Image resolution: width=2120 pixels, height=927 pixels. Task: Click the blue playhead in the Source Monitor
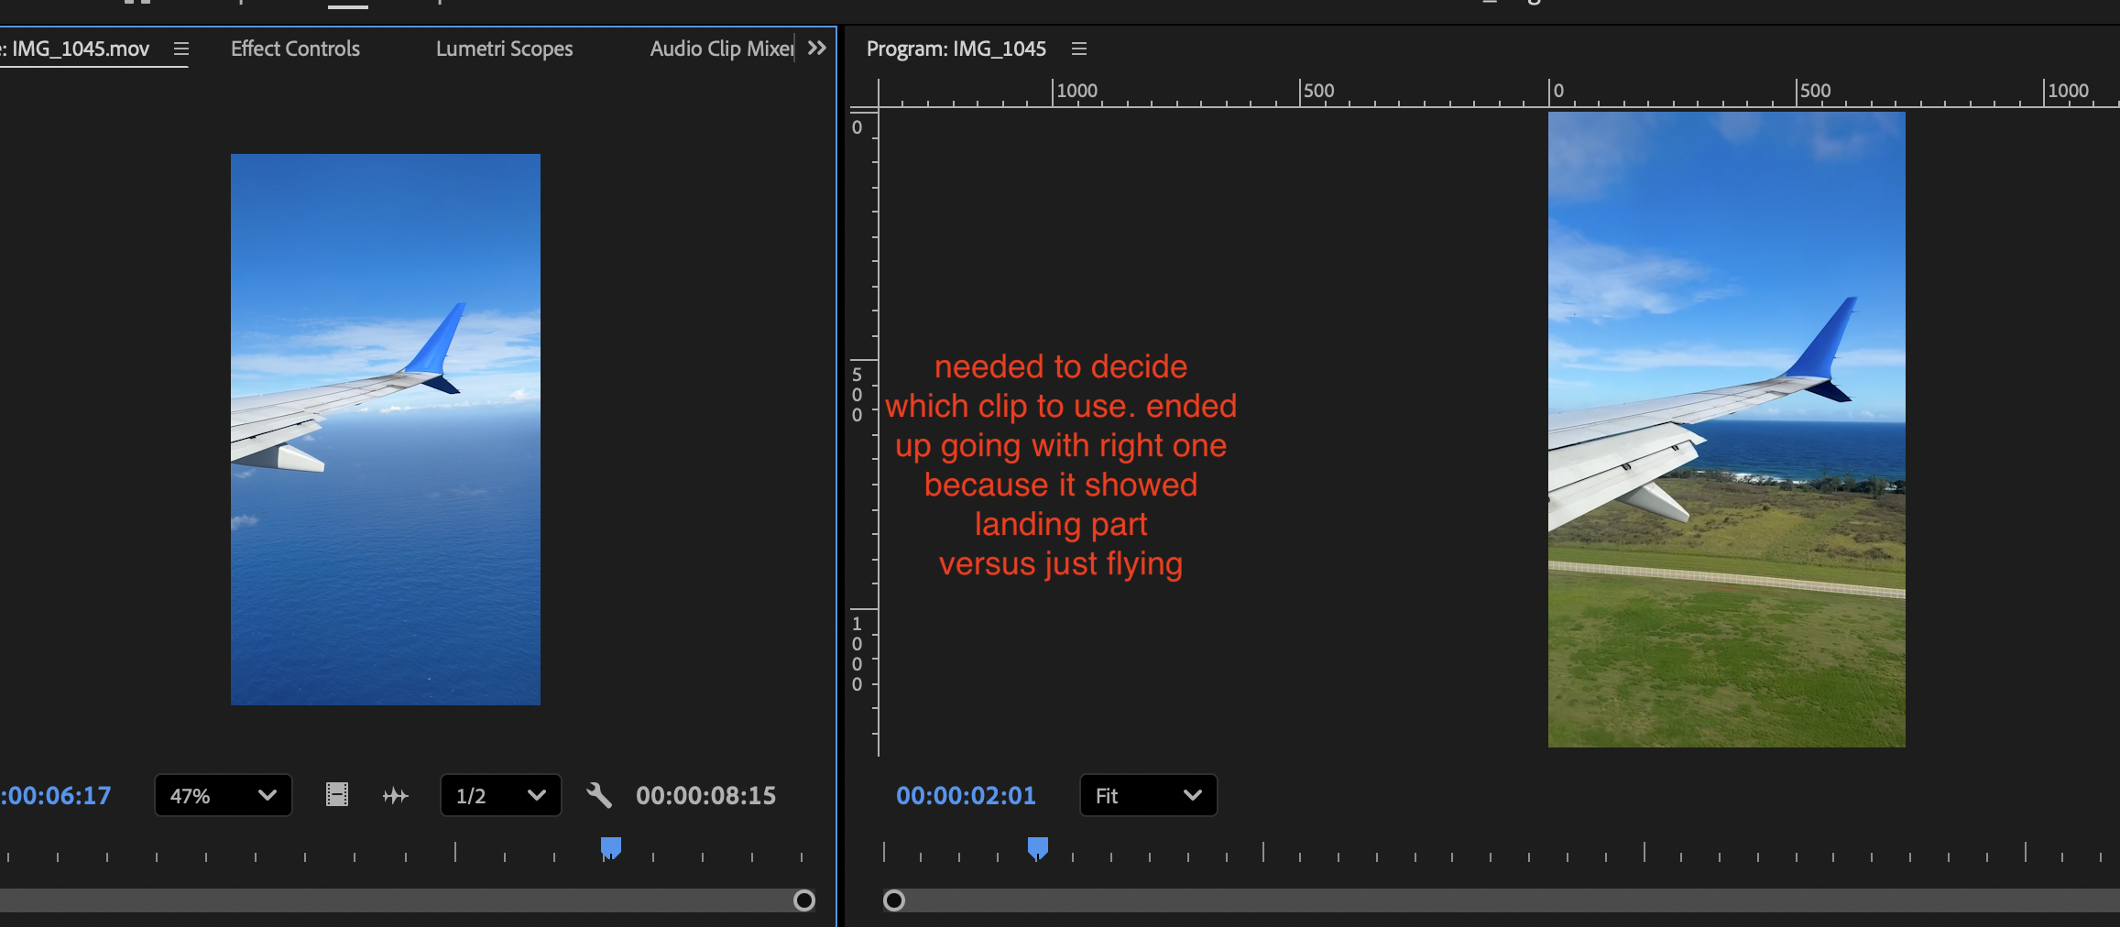click(x=609, y=847)
